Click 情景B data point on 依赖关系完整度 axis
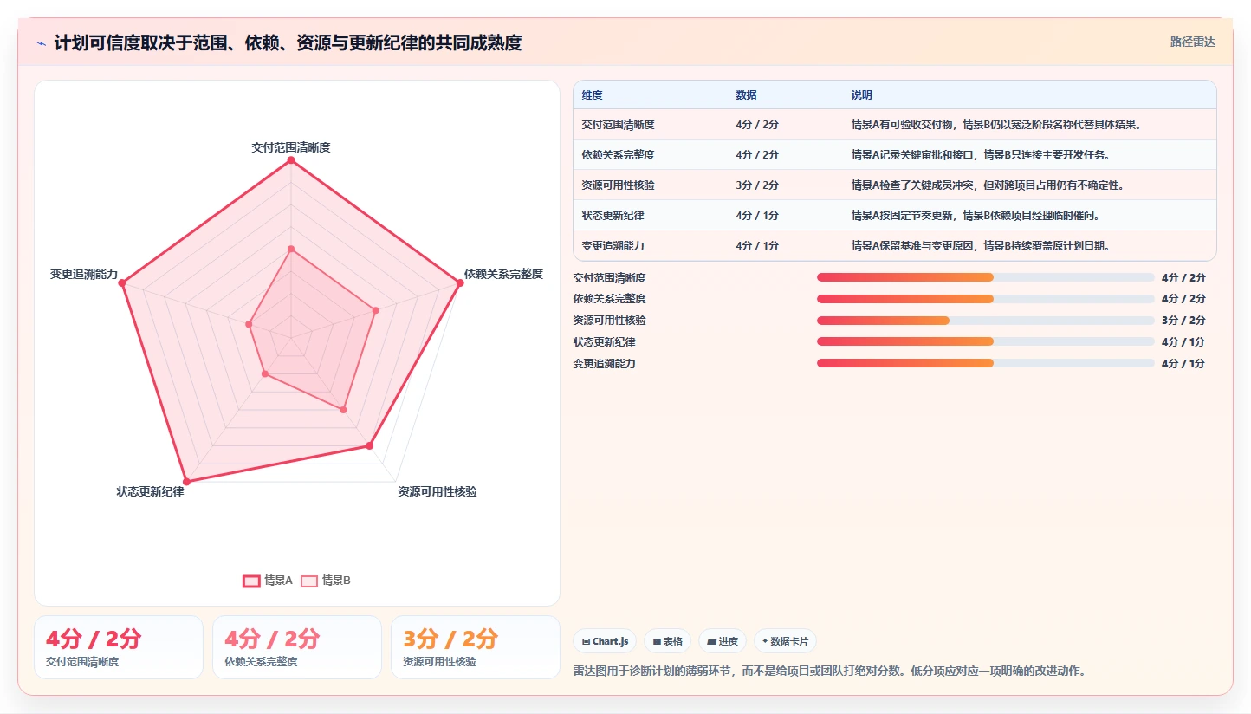 coord(375,310)
